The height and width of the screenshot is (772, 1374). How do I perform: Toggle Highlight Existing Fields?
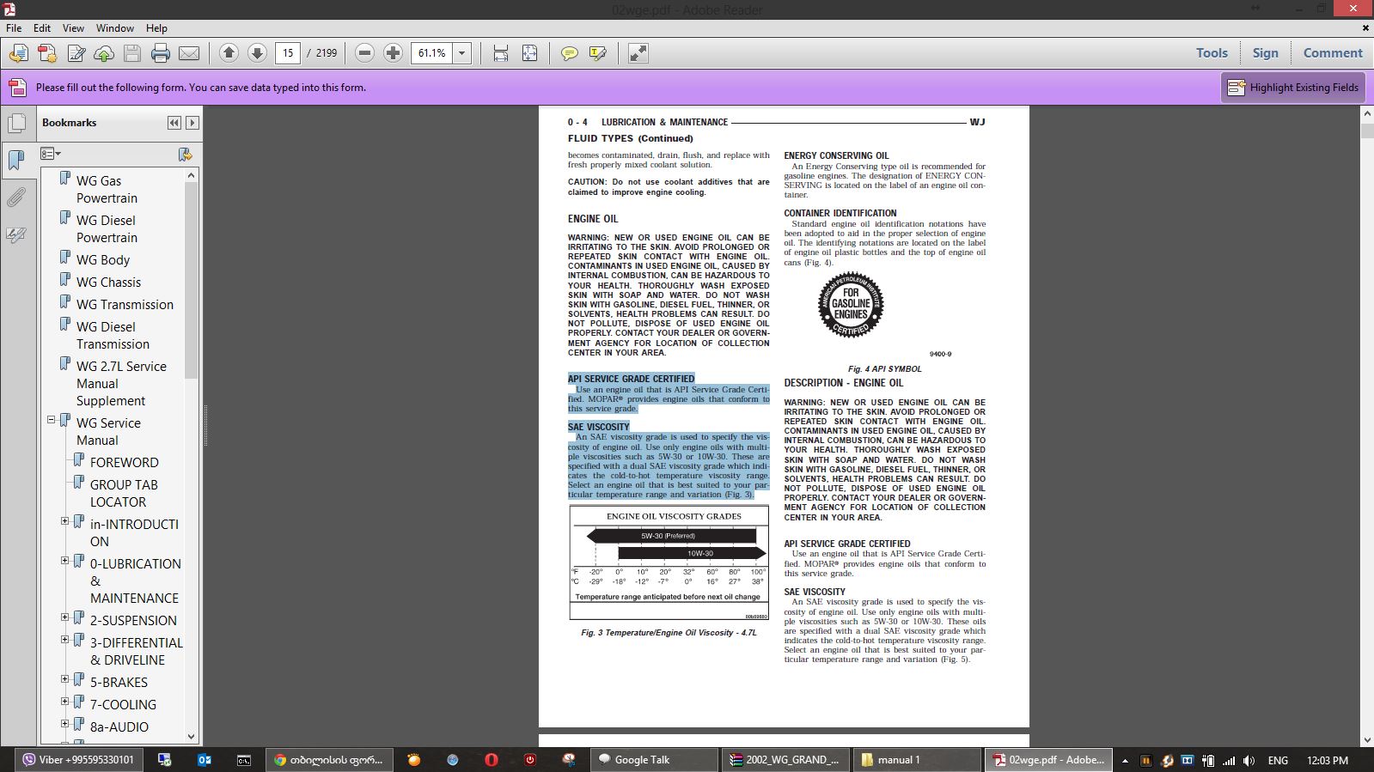click(x=1293, y=88)
